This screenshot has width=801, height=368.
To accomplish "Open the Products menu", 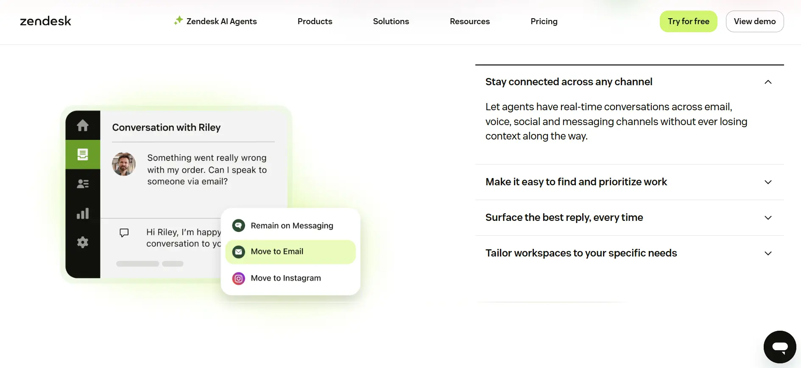I will coord(315,21).
